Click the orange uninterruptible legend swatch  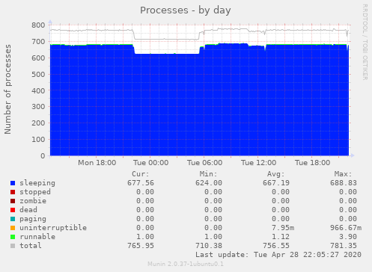[13, 228]
